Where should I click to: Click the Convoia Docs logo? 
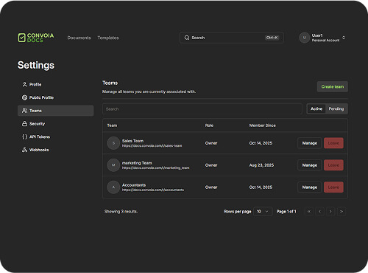[36, 38]
